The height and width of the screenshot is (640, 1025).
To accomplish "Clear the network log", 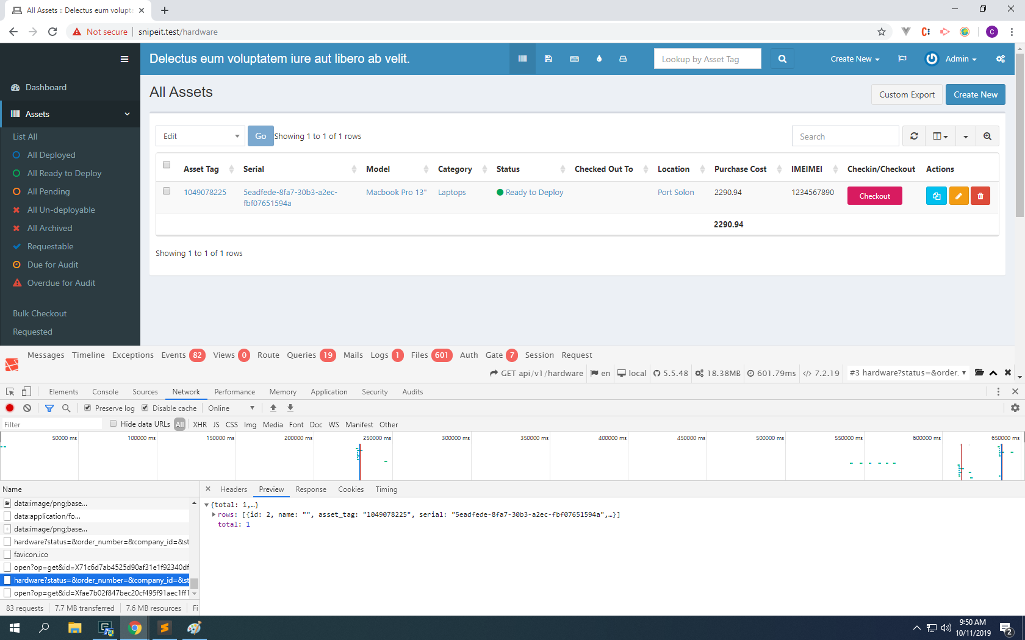I will pyautogui.click(x=27, y=408).
